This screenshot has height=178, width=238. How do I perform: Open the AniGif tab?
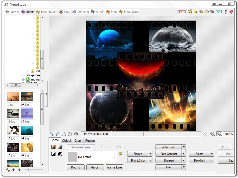click(97, 12)
